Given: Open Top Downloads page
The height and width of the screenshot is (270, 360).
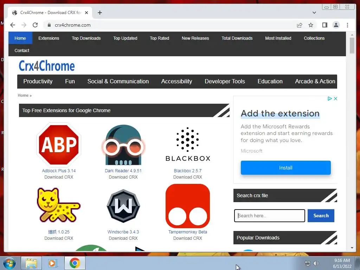Looking at the screenshot, I should click(86, 38).
